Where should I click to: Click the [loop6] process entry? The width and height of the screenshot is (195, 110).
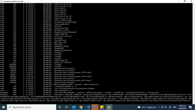(x=58, y=64)
